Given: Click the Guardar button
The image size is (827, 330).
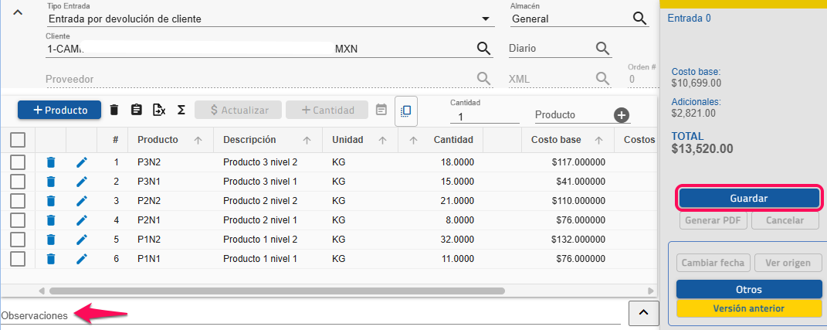Looking at the screenshot, I should tap(748, 198).
